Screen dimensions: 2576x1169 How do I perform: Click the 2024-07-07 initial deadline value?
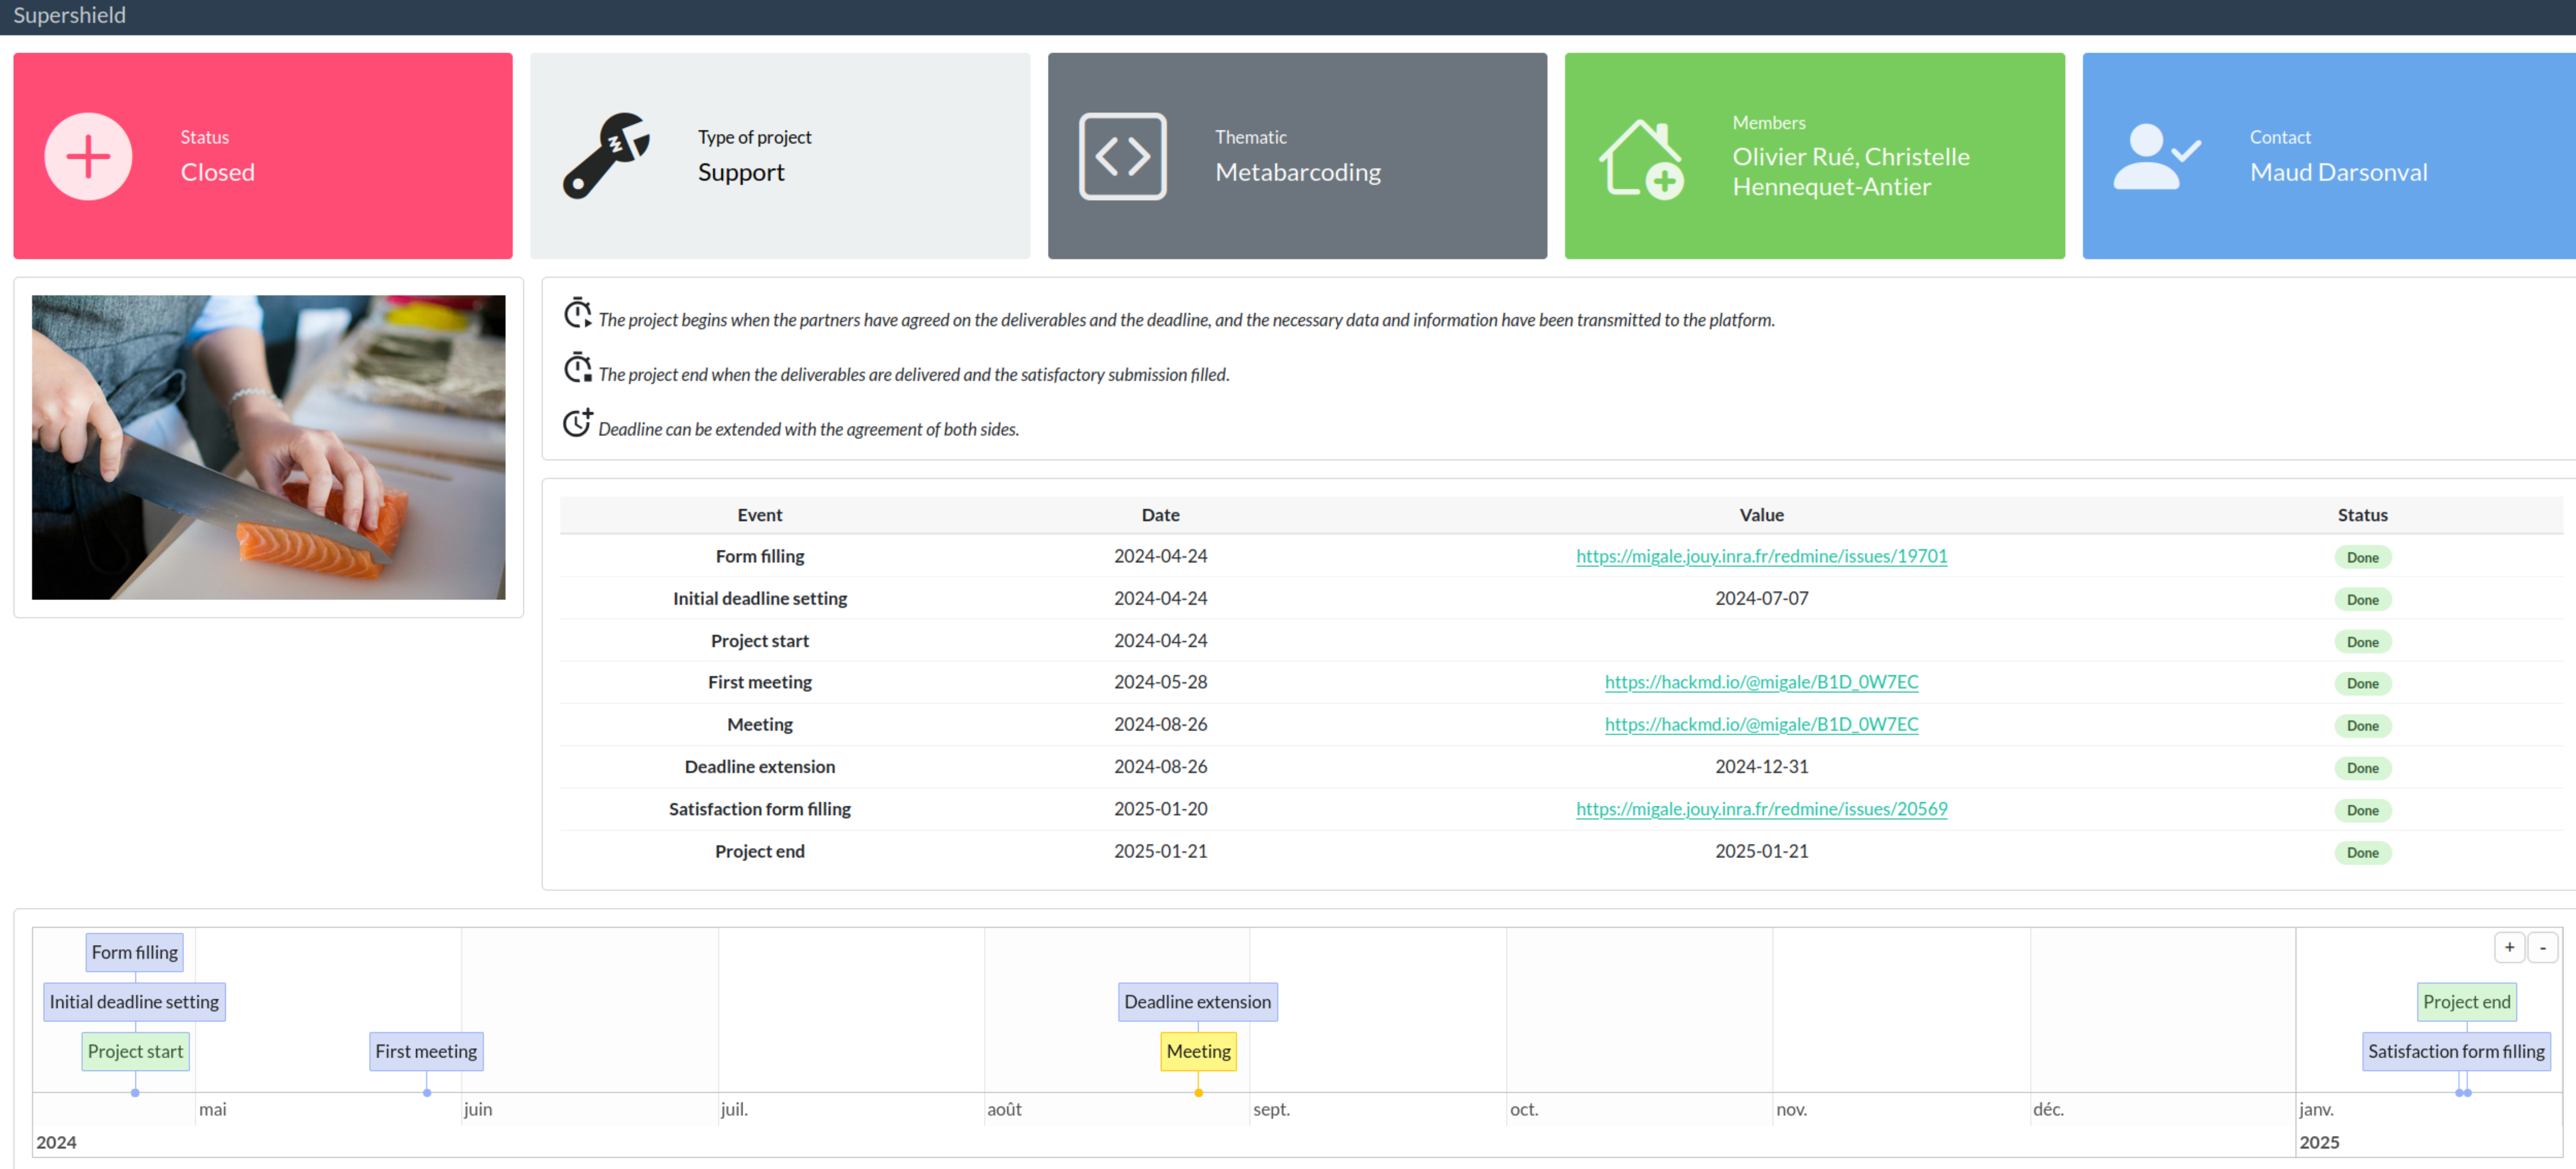point(1761,598)
